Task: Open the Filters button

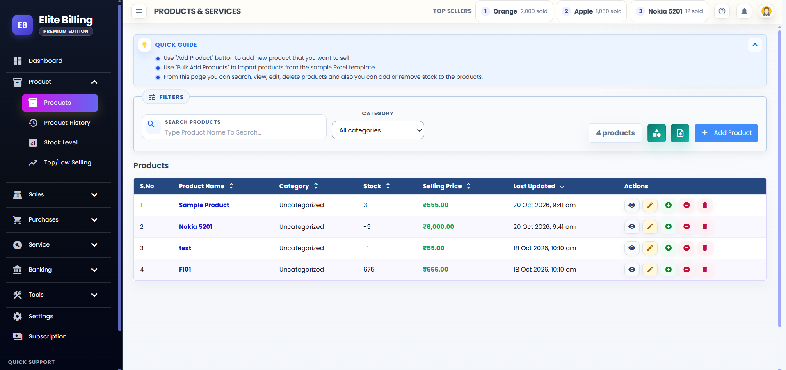Action: point(166,97)
